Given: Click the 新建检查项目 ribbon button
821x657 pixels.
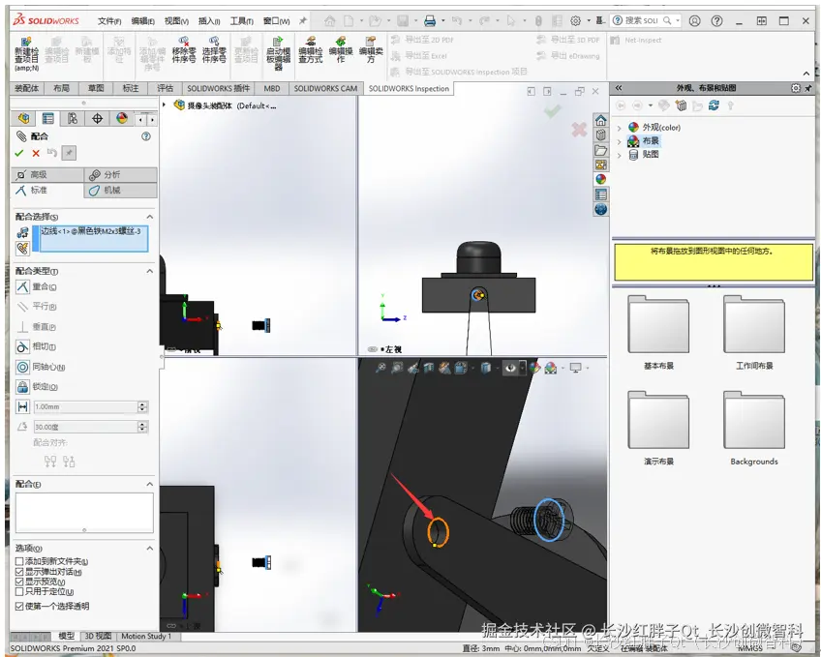Looking at the screenshot, I should coord(26,53).
